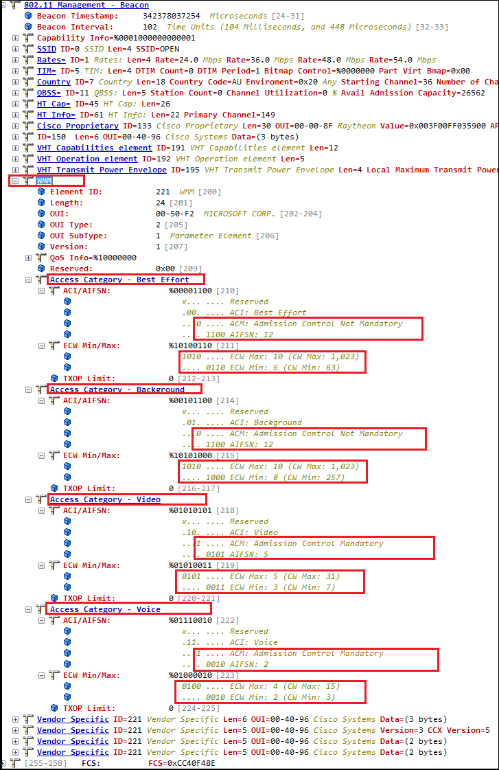Screen dimensions: 499x770
Task: Click the cube icon next to OUI Type
Action: 41,225
